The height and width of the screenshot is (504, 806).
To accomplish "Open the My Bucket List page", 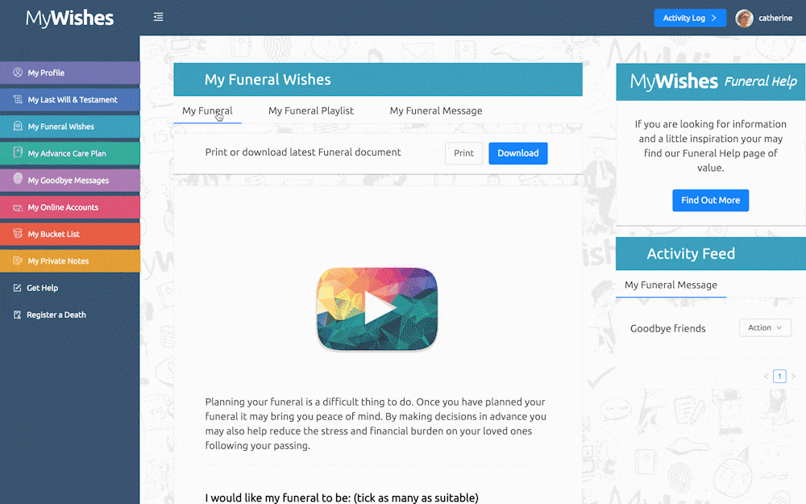I will (70, 234).
